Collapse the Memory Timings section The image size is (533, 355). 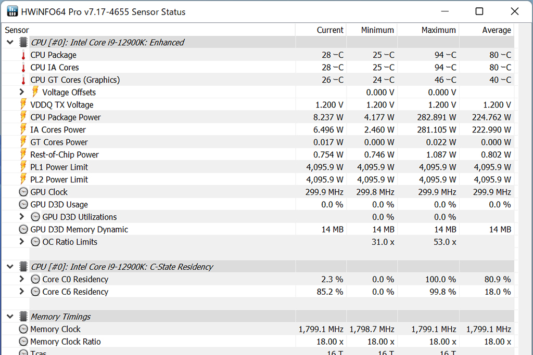click(x=10, y=317)
